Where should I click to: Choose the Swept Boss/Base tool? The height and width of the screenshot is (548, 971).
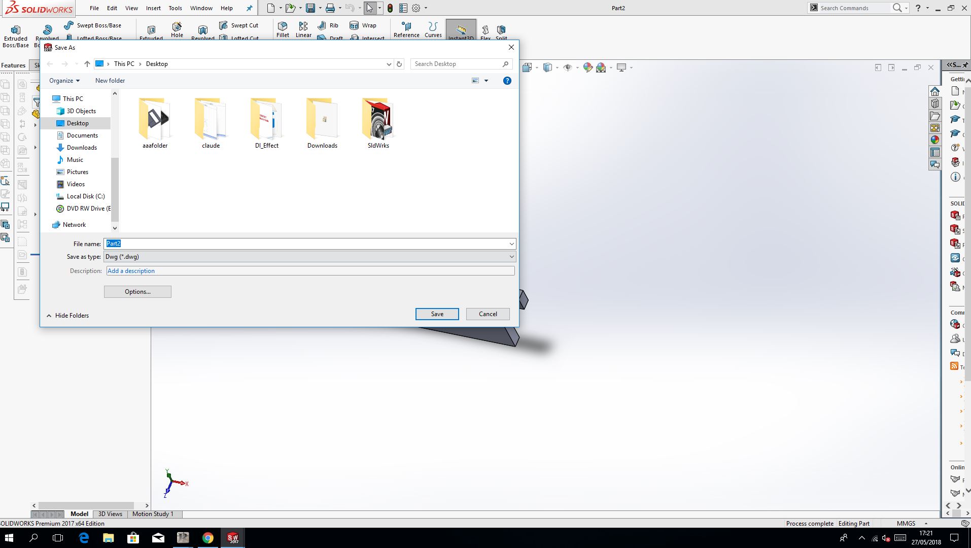tap(93, 25)
